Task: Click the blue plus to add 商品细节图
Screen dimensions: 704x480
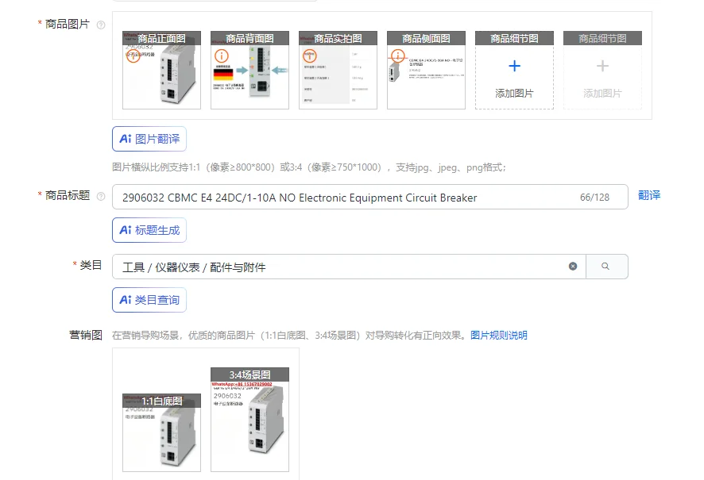Action: [515, 67]
